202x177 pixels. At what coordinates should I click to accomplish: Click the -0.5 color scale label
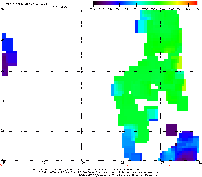pos(163,9)
